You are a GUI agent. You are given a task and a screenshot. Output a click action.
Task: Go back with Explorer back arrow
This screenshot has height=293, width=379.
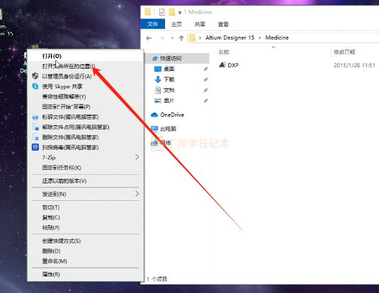[x=149, y=38]
